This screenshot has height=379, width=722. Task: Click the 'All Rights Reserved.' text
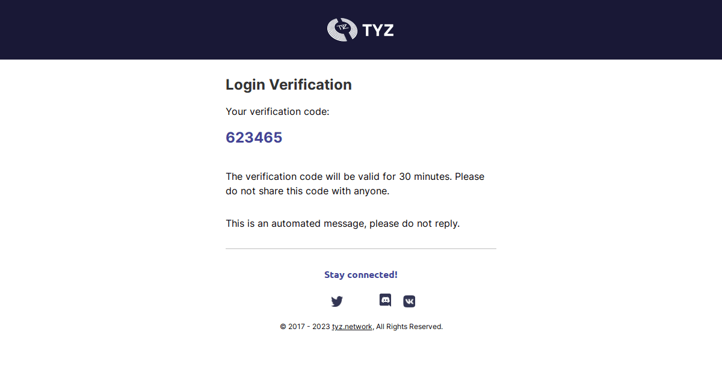coord(410,327)
